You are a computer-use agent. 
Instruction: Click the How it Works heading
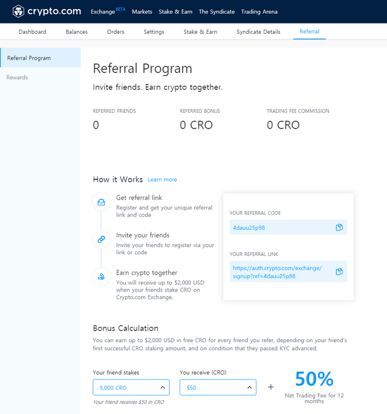point(118,180)
